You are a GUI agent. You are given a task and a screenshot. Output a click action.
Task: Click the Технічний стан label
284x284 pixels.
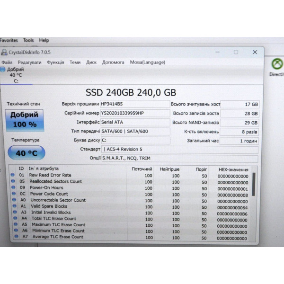point(23,104)
